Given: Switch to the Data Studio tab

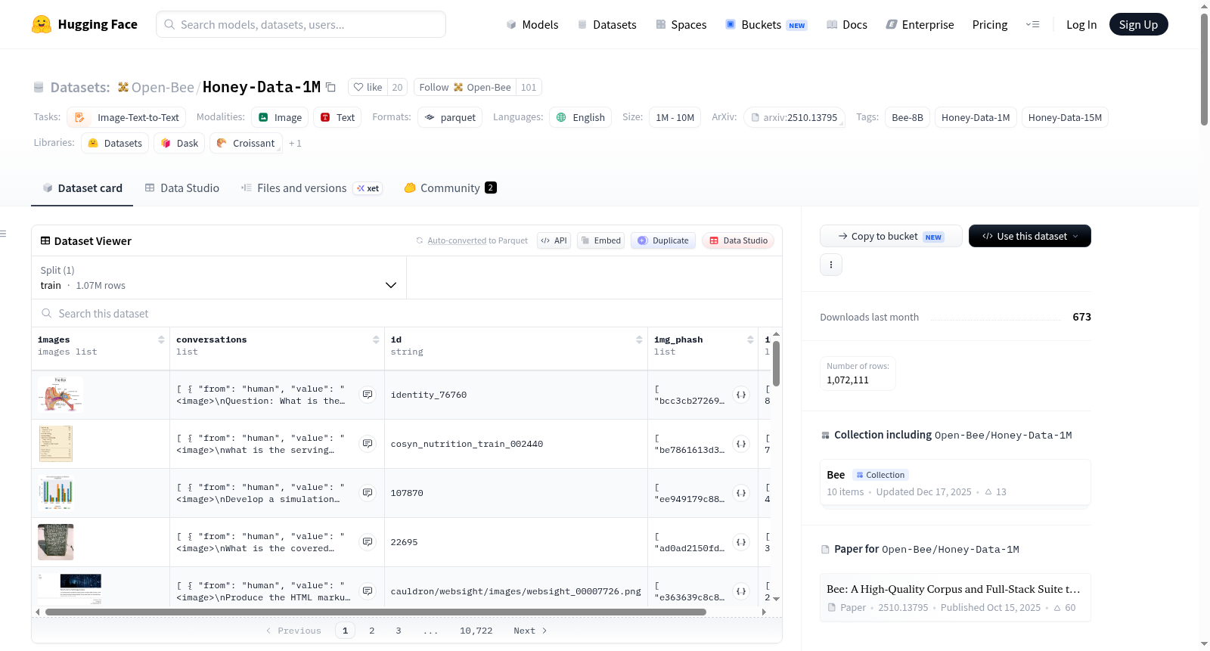Looking at the screenshot, I should [x=182, y=188].
